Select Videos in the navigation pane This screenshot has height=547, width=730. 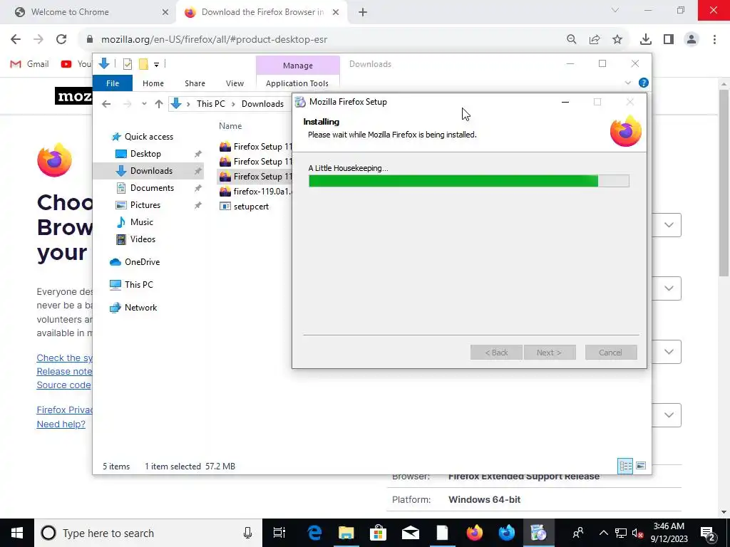143,239
